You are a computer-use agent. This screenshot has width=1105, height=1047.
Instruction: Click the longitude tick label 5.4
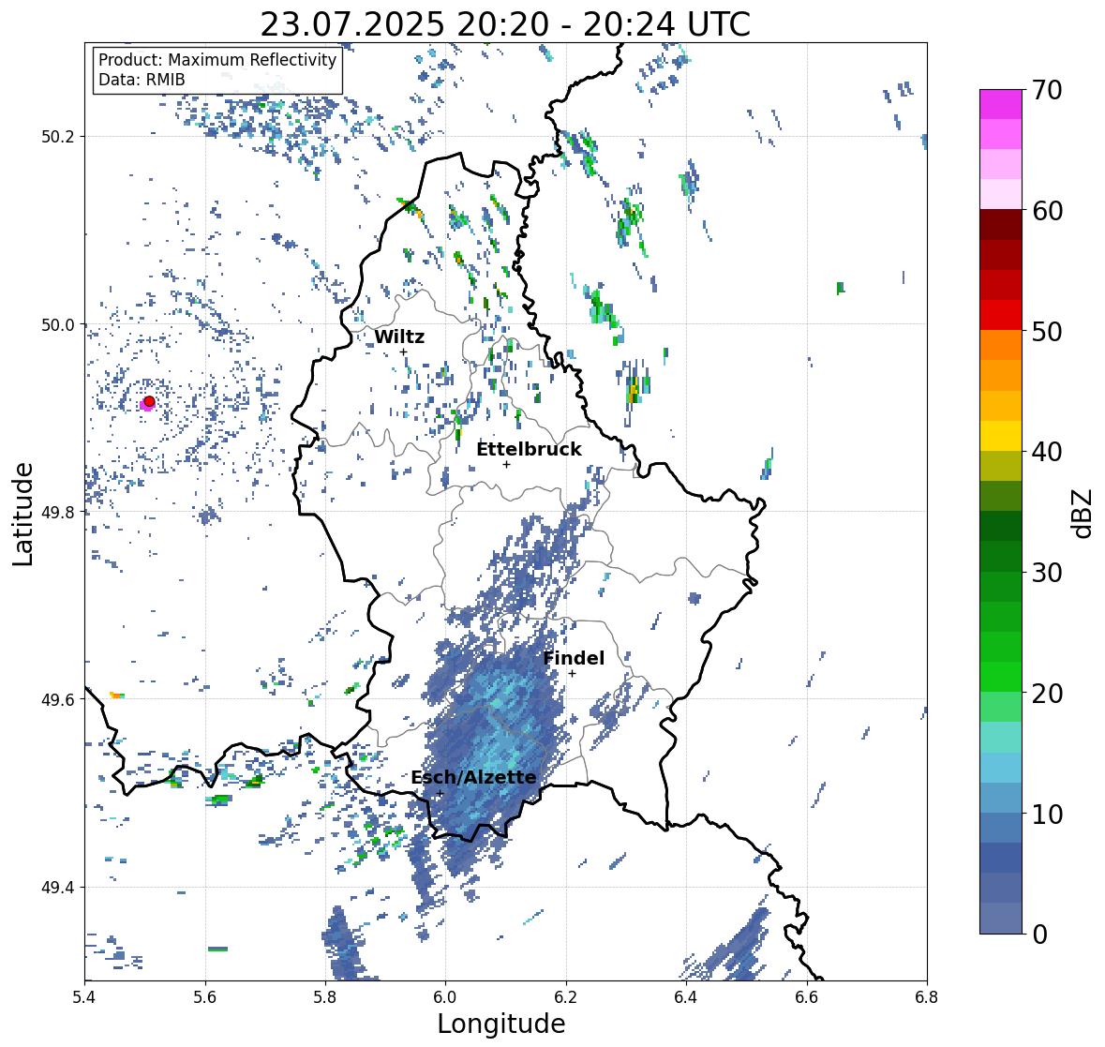click(x=84, y=996)
